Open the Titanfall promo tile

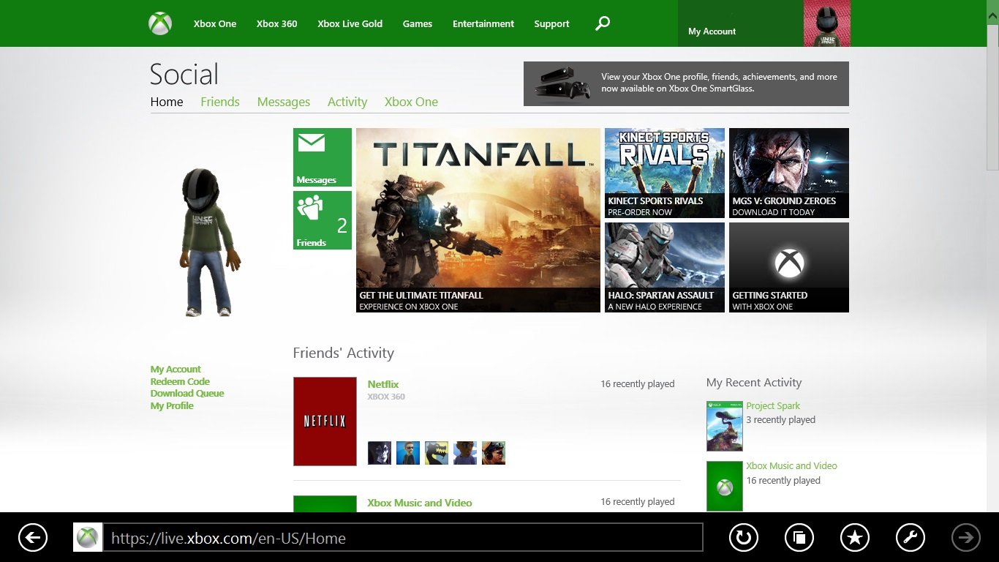(x=478, y=220)
